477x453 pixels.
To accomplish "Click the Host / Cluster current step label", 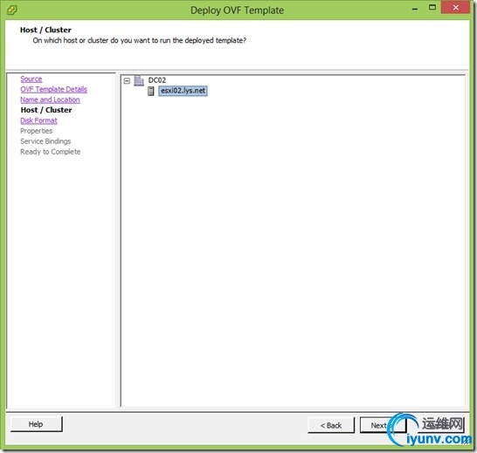I will (46, 110).
